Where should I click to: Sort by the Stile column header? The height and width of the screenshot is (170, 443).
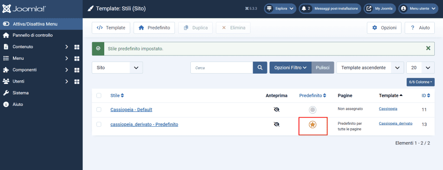coord(117,96)
